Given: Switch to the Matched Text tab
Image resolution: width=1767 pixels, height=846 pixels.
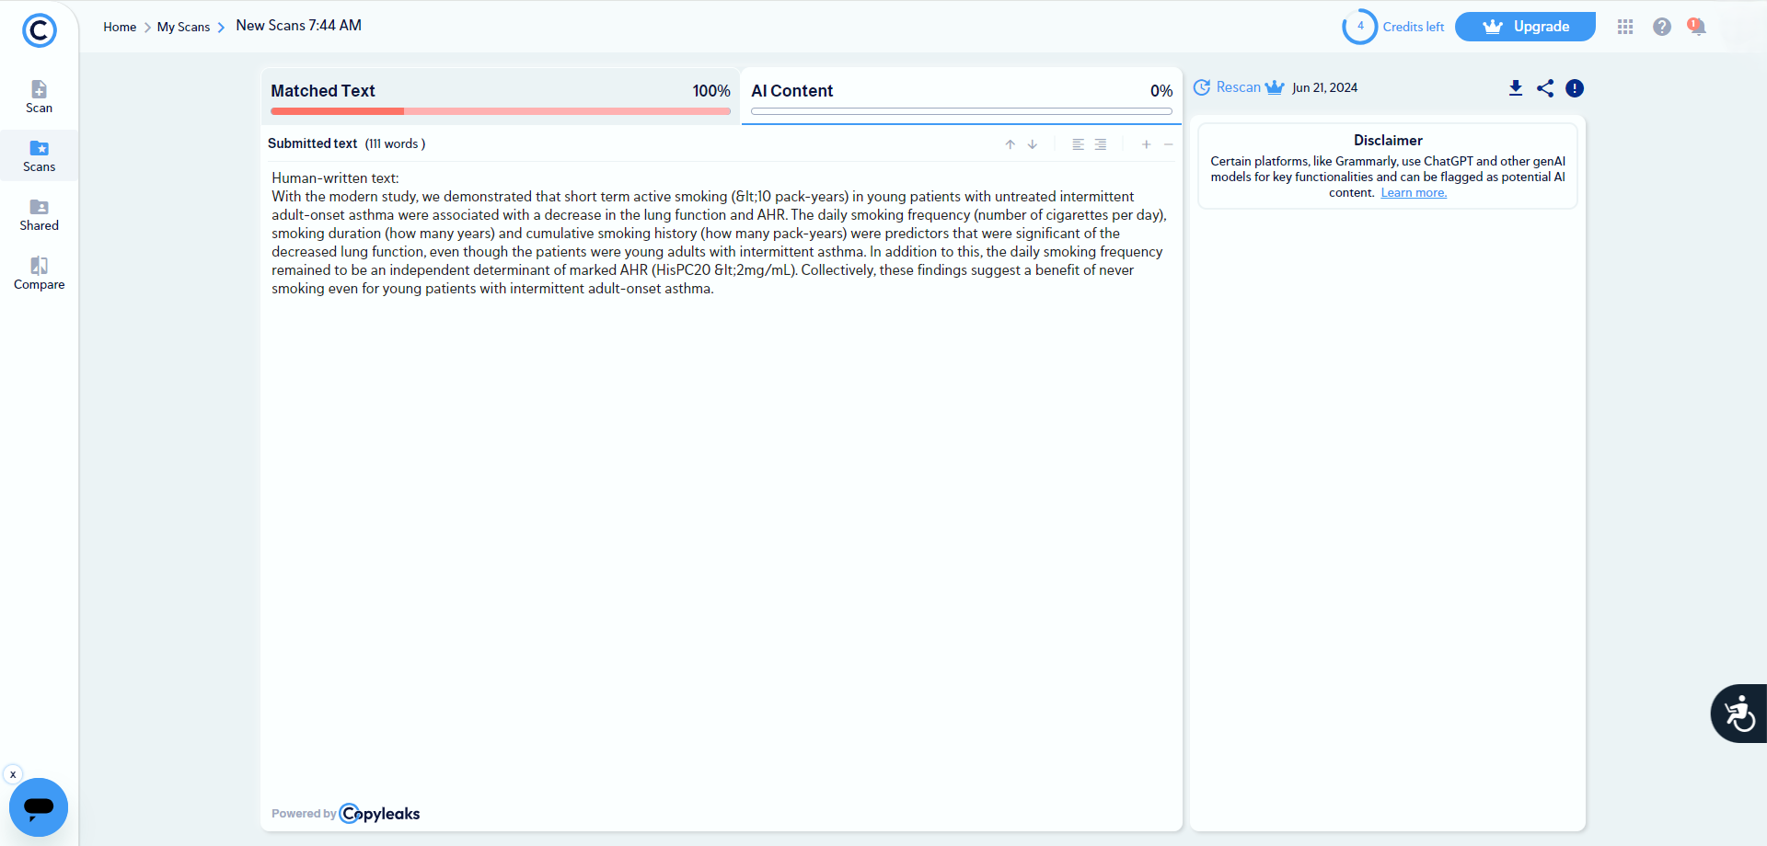Looking at the screenshot, I should [x=500, y=92].
